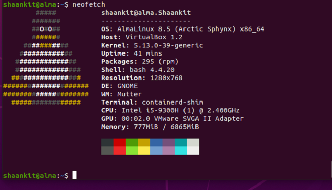Click the light purple palette block

pos(168,150)
